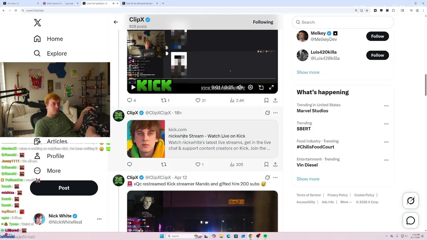
Task: Bookmark this page with the star icon
Action: 367,10
